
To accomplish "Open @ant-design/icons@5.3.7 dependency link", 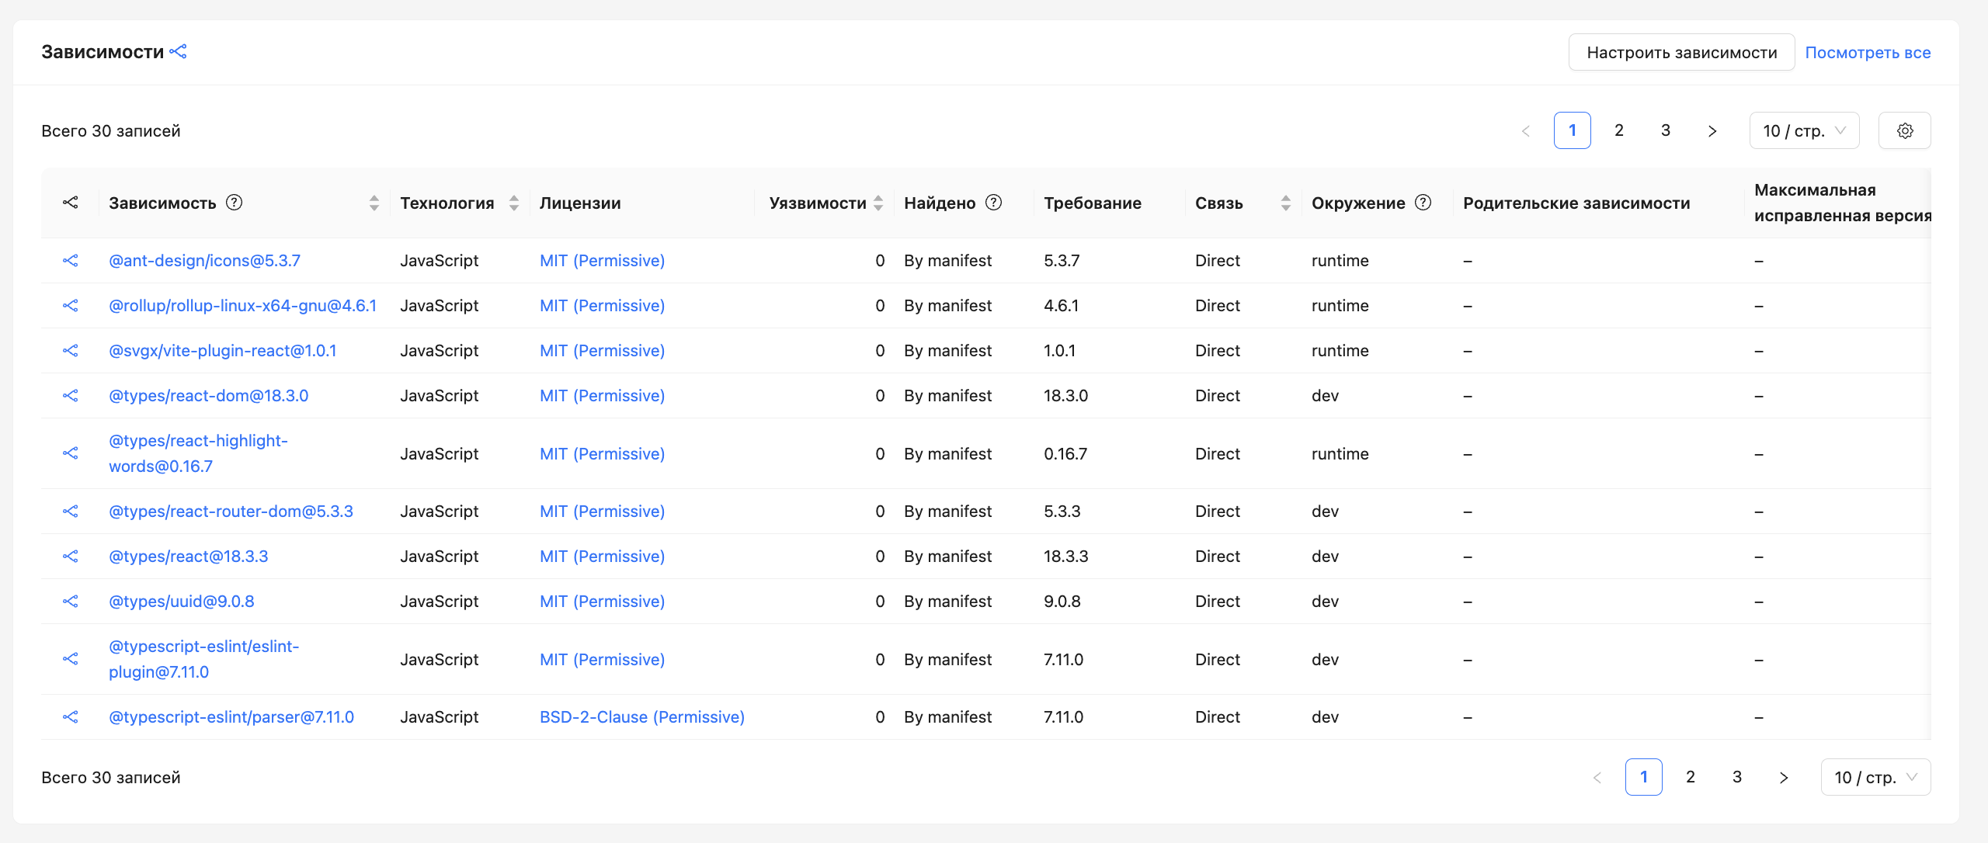I will pyautogui.click(x=204, y=261).
